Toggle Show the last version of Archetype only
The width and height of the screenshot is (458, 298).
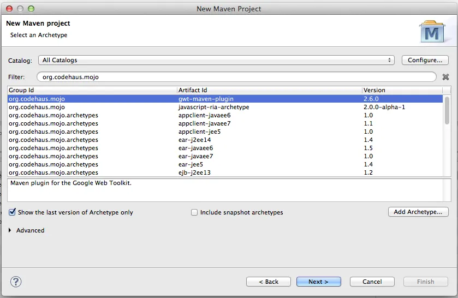[x=12, y=212]
